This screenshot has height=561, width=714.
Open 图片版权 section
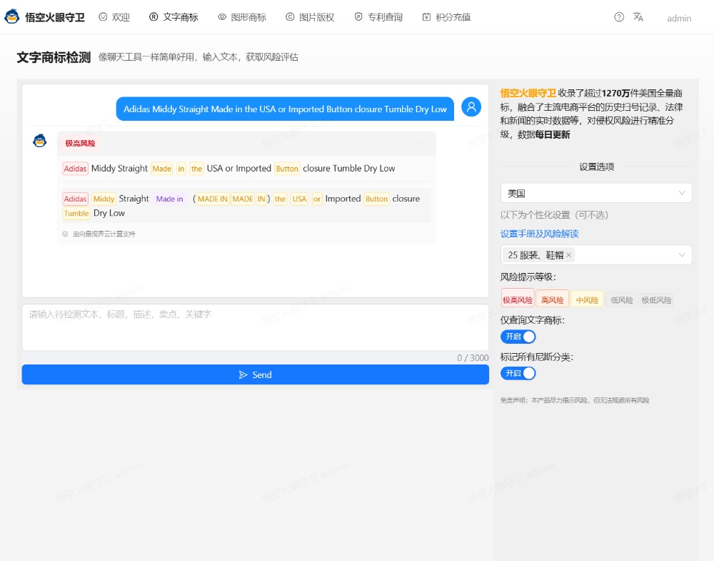[x=310, y=17]
